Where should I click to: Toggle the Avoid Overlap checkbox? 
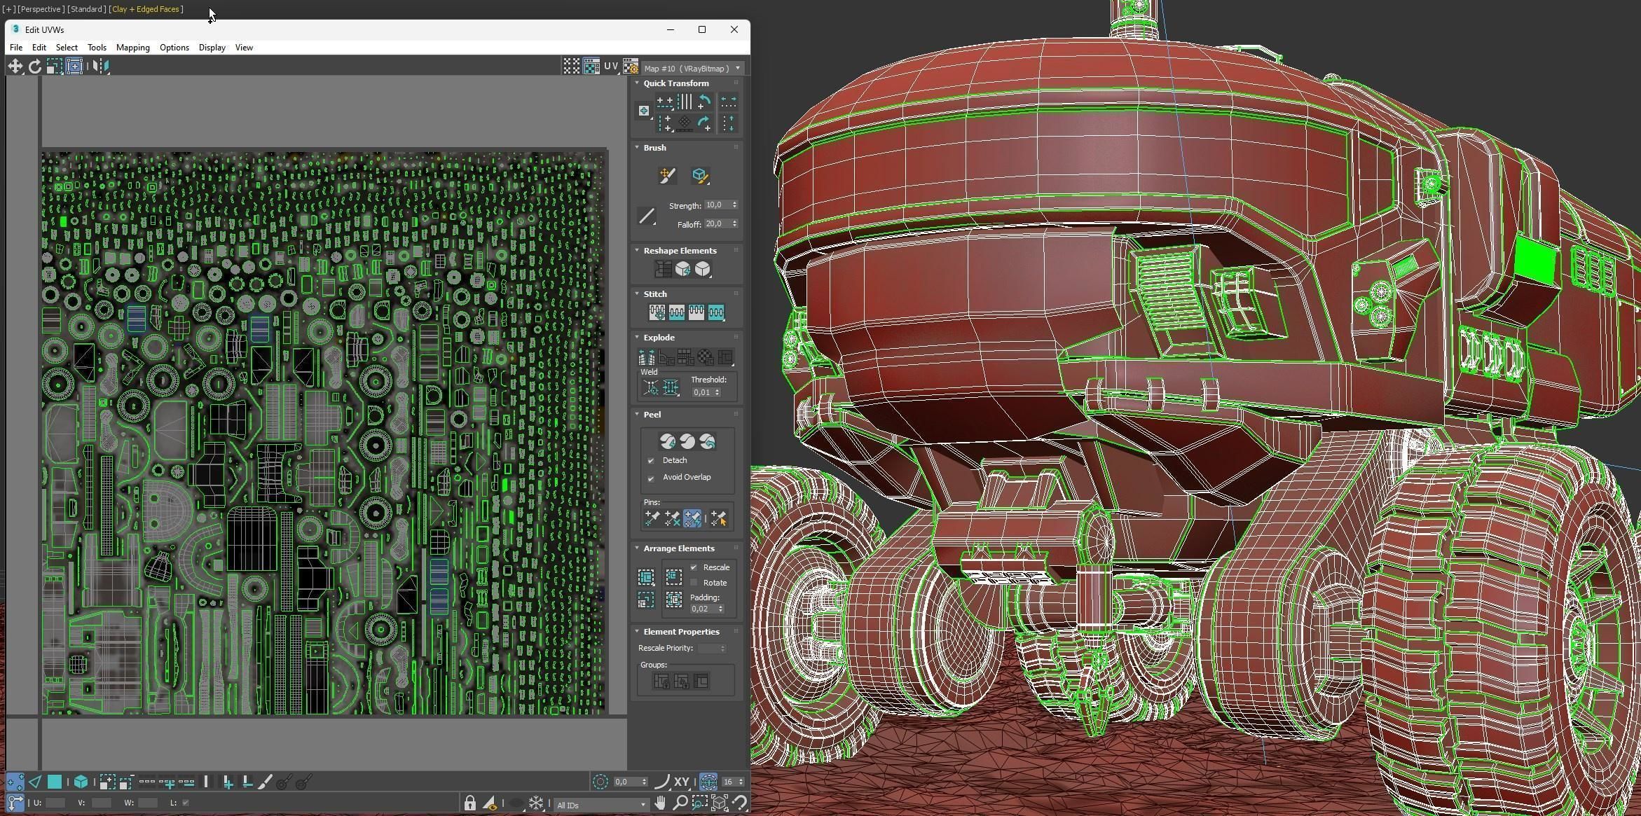tap(651, 478)
